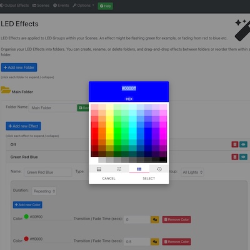
Task: Click yellow icon button beside #ff0000 fade time
Action: pyautogui.click(x=155, y=242)
